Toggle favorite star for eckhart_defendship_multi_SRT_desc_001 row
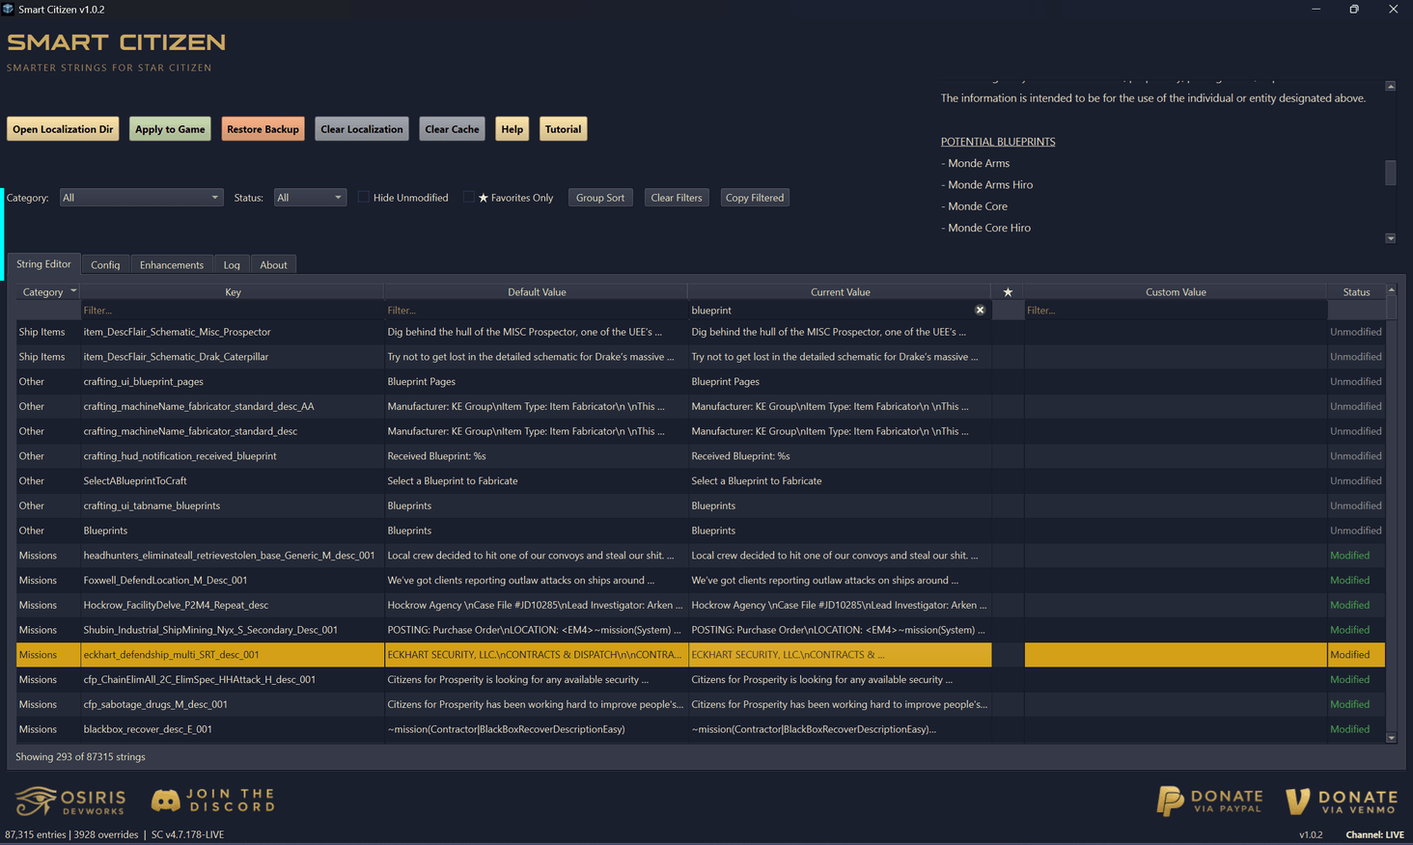Image resolution: width=1413 pixels, height=845 pixels. pyautogui.click(x=1008, y=655)
